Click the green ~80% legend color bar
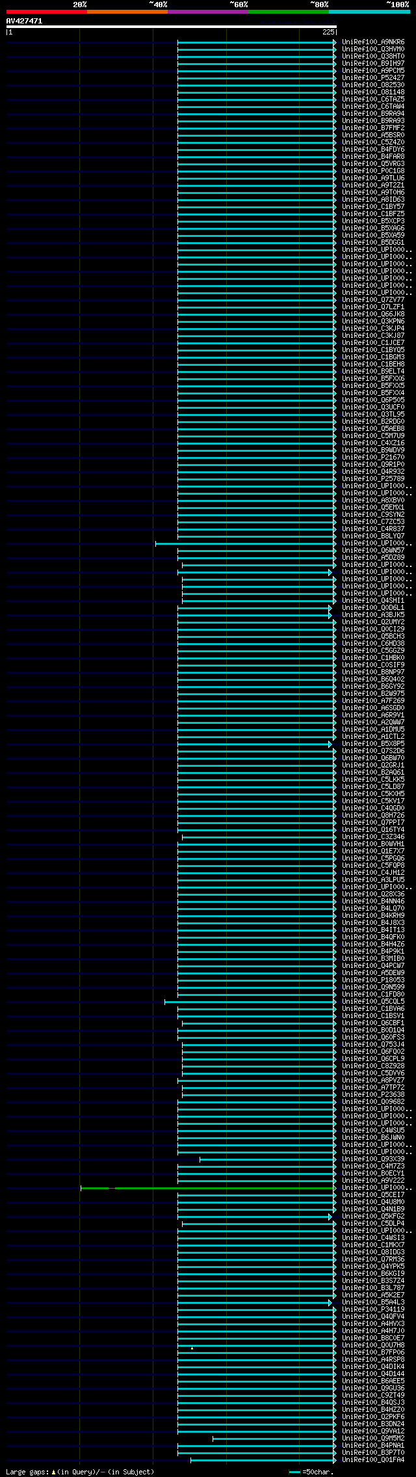 (x=289, y=12)
